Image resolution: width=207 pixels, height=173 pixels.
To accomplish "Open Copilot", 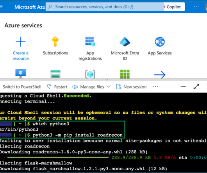I will click(x=174, y=7).
